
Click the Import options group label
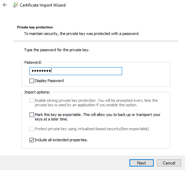point(37,92)
